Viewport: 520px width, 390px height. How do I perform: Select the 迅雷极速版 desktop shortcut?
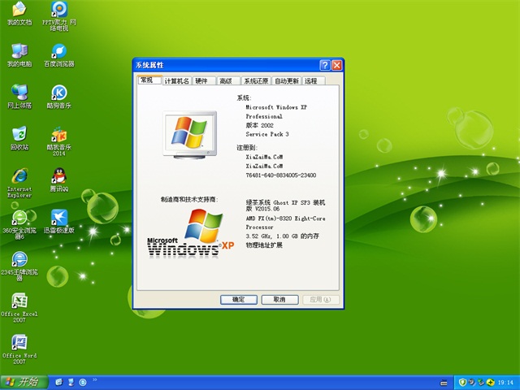point(58,218)
